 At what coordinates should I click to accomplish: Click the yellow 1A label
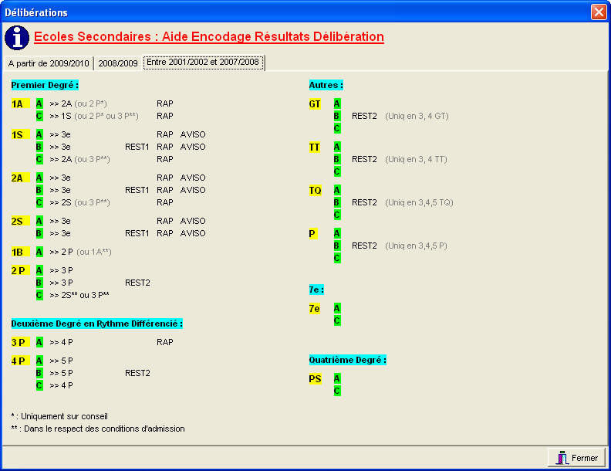20,103
